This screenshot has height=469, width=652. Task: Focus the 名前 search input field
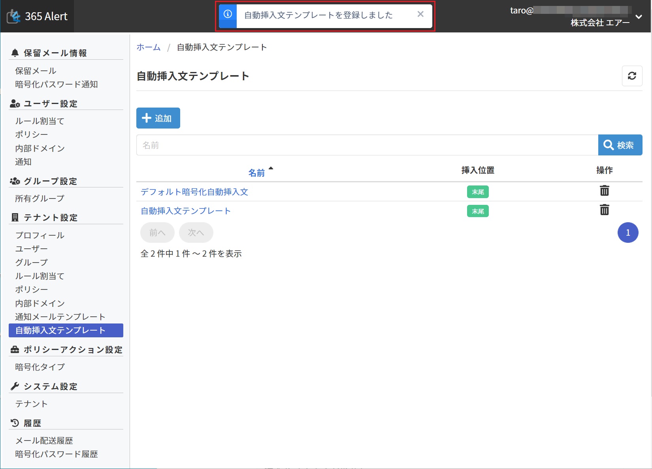(x=367, y=145)
